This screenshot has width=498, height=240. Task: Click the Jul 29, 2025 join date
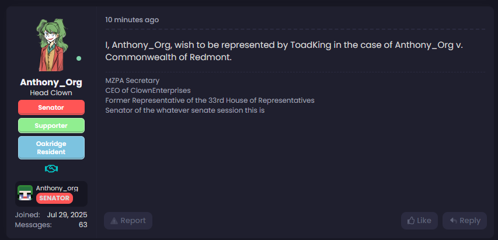67,214
